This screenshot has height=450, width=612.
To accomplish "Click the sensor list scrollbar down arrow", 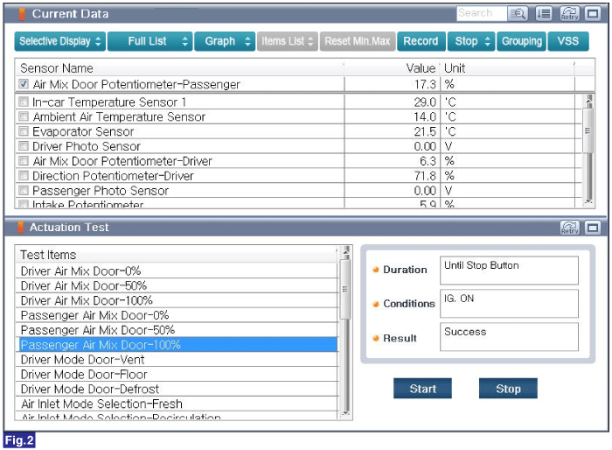I will click(x=589, y=202).
